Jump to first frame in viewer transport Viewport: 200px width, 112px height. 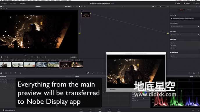click(32, 57)
